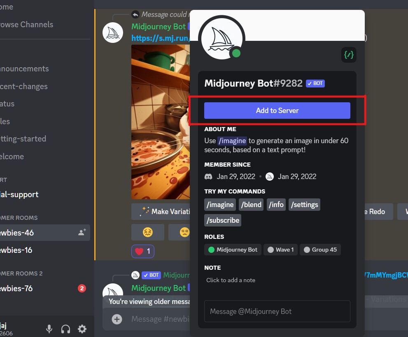Screen dimensions: 408x337
Task: Open Browse Channels in sidebar
Action: click(x=26, y=24)
